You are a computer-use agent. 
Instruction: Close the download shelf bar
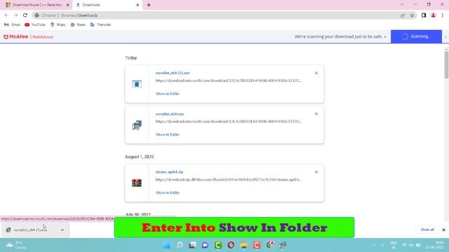443,230
